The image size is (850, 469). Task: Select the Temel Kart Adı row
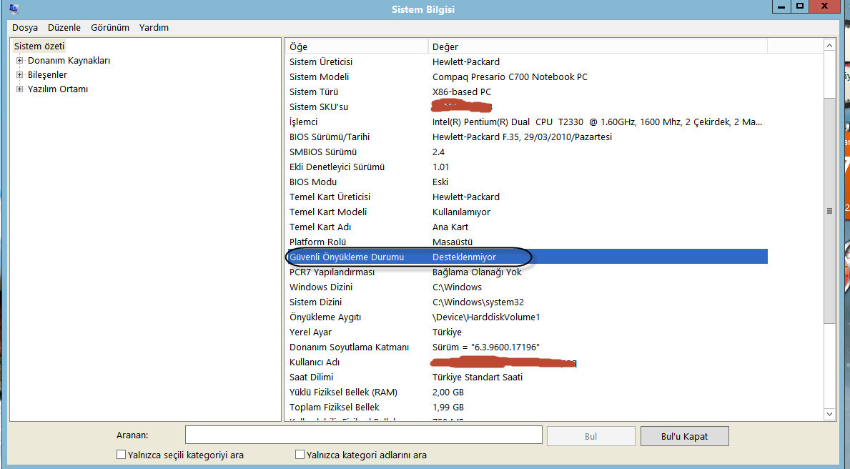526,227
